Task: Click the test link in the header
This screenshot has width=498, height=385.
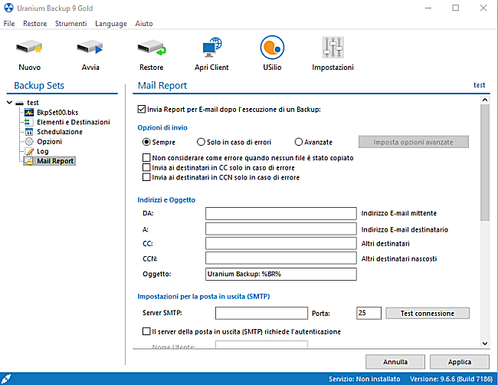Action: tap(480, 85)
